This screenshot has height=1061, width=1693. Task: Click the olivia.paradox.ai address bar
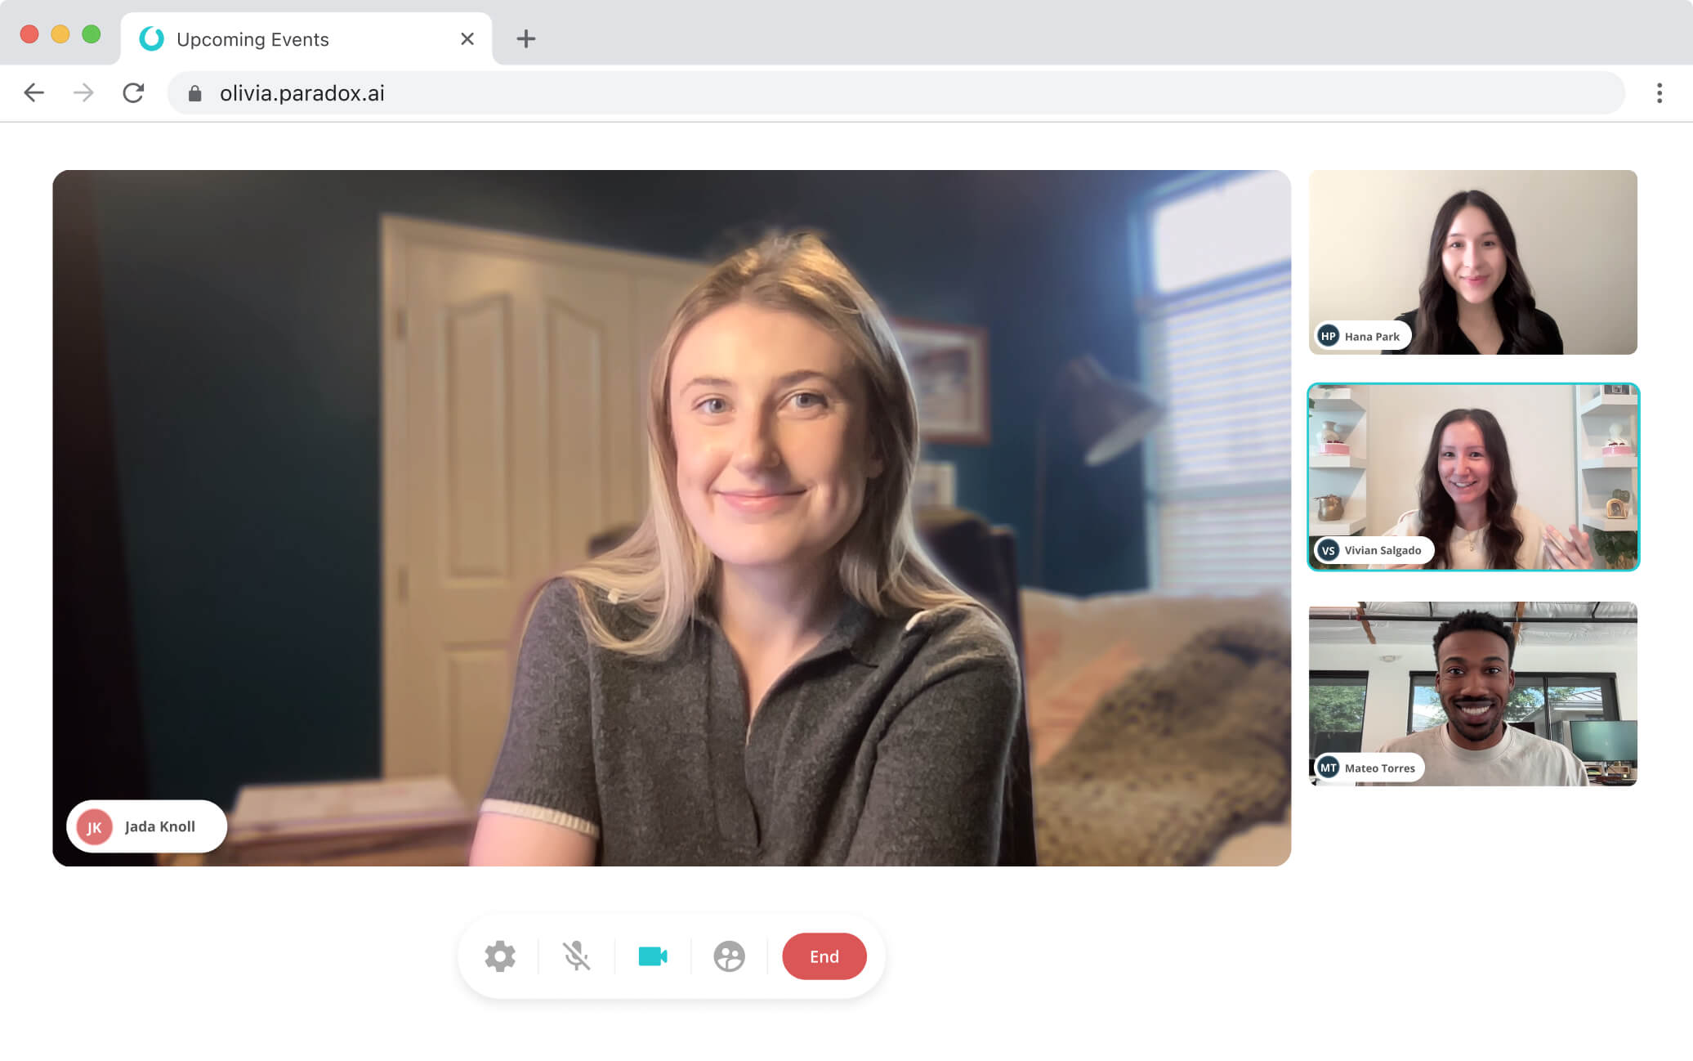[817, 92]
